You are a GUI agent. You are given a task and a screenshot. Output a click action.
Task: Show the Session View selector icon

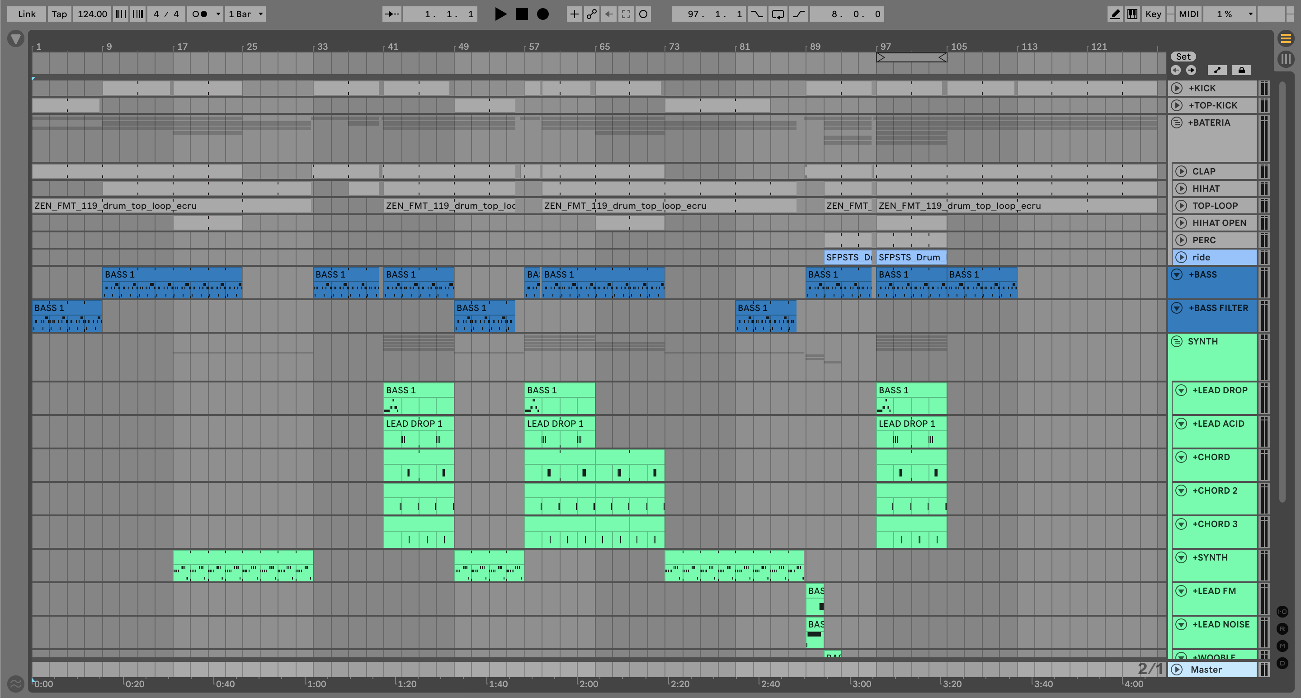tap(1286, 59)
